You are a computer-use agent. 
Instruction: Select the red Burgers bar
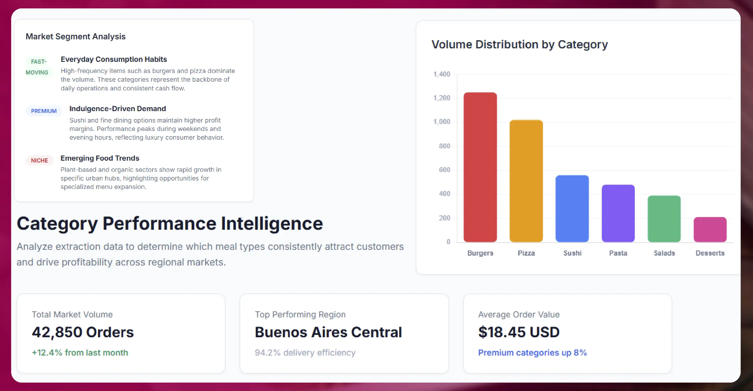point(480,168)
